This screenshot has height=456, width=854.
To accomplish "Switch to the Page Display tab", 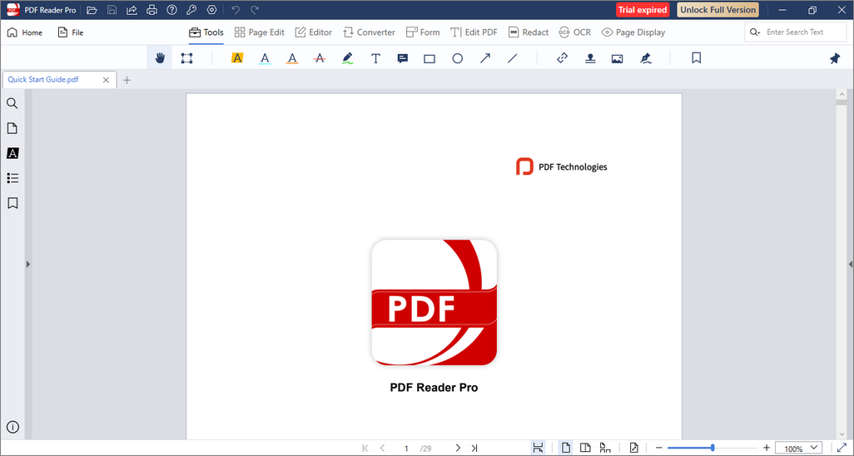I will (633, 32).
